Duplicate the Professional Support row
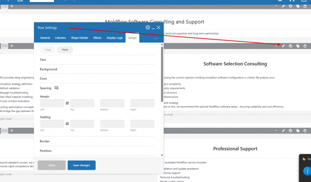 (x=298, y=131)
